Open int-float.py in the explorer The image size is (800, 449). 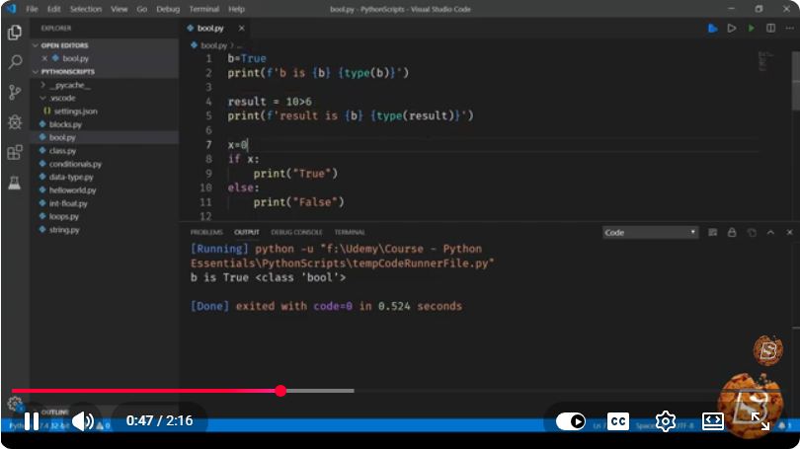(68, 203)
